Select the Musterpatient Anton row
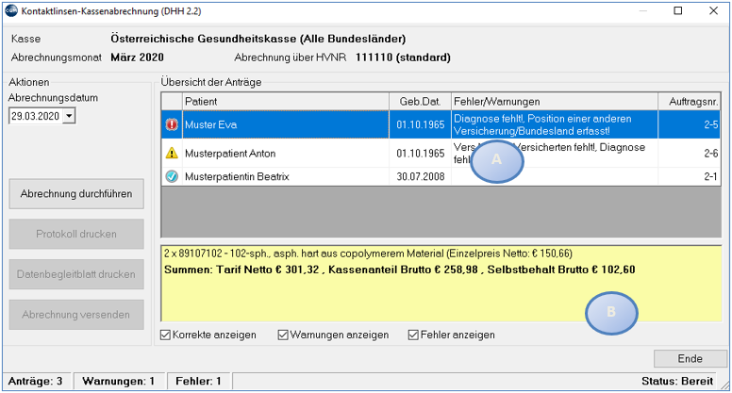The image size is (732, 393). 441,153
